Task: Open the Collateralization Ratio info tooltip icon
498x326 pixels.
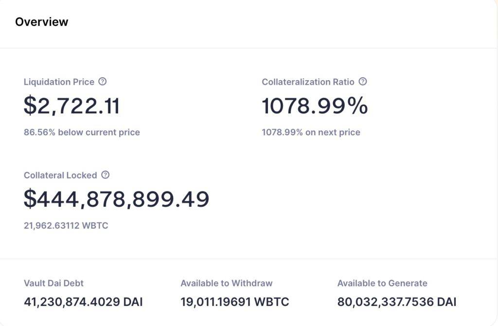Action: [363, 81]
